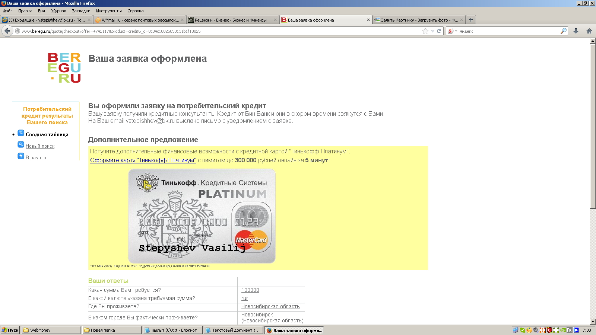The image size is (596, 335).
Task: Open the Правка menu
Action: click(x=25, y=11)
